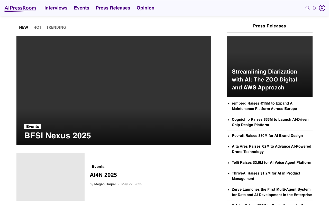Screen dimensions: 329x205
Task: Open the AI4N 2025 article title
Action: (103, 175)
